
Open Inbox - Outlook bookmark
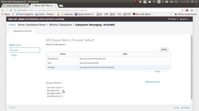tap(45, 14)
